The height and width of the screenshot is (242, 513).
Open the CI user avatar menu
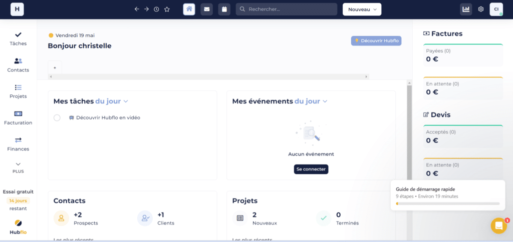496,9
